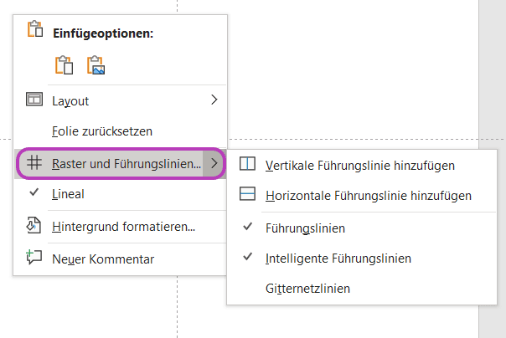Choose Vertikale Führungslinie hinzufügen
The image size is (506, 338).
362,166
